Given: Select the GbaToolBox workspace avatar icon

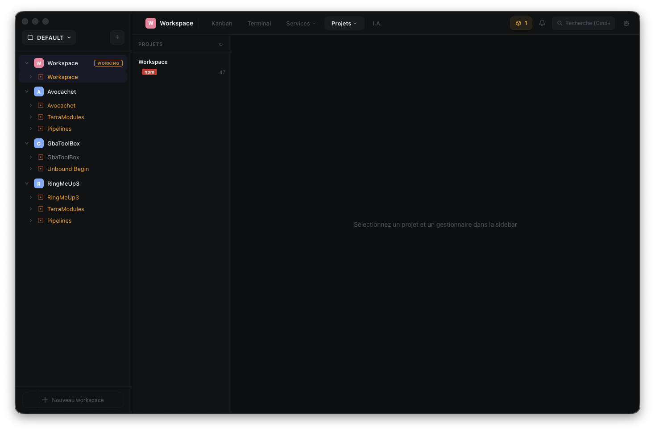Looking at the screenshot, I should [x=39, y=143].
